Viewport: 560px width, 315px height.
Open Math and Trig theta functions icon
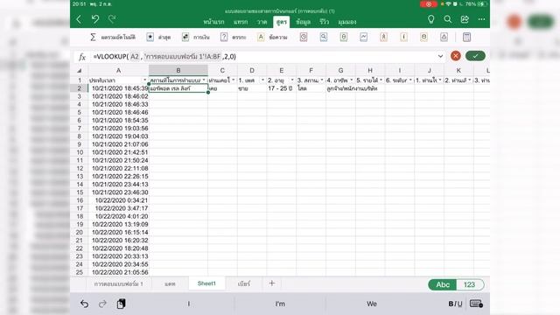(344, 37)
